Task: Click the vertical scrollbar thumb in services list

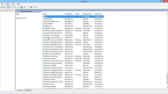Action: [x=167, y=79]
